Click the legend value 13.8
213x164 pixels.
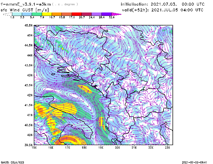point(62,17)
